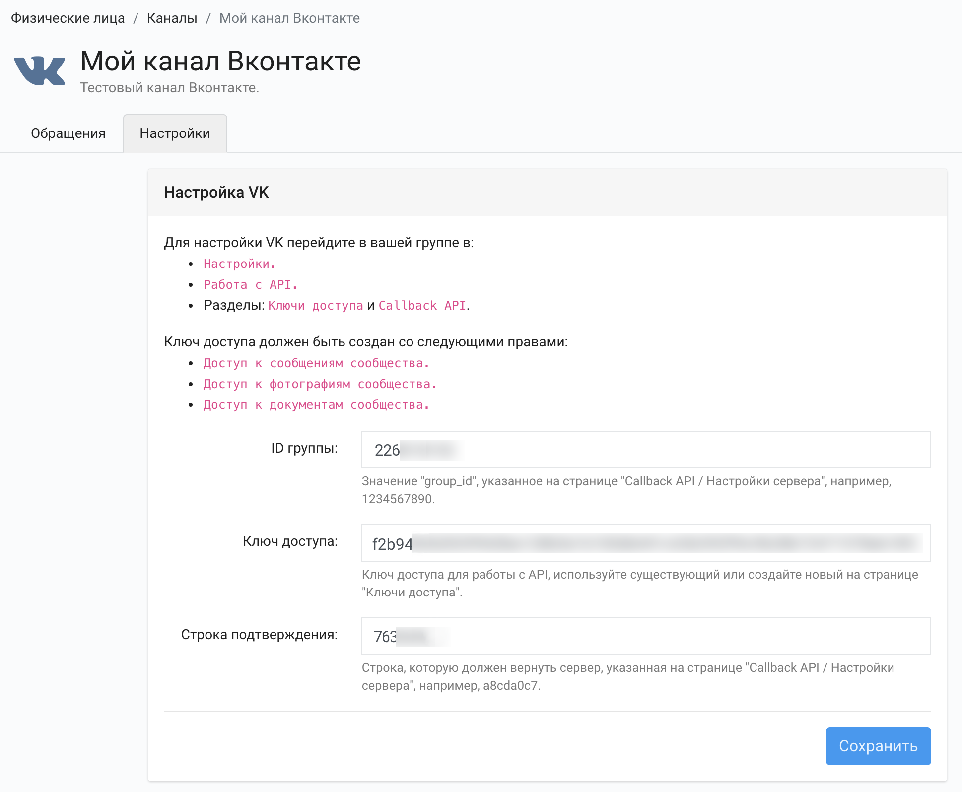Click the ID группы input field

point(646,450)
